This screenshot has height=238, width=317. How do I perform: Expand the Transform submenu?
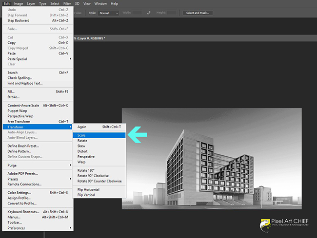coord(38,127)
